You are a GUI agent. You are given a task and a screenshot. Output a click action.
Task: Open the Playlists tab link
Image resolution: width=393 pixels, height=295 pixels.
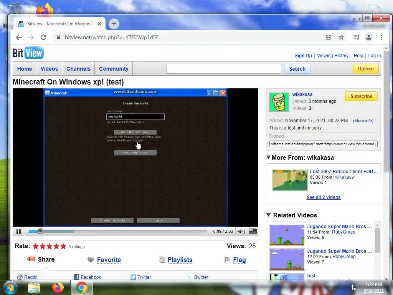[180, 260]
